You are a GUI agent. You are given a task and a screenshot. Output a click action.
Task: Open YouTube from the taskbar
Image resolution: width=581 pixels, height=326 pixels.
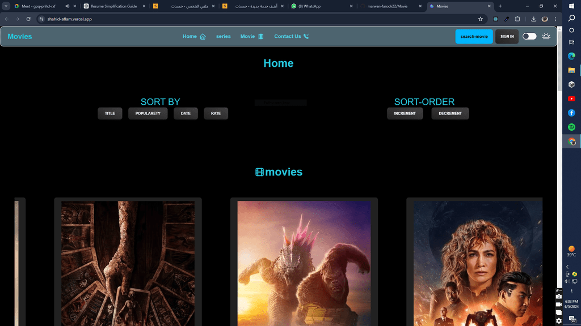pos(572,98)
